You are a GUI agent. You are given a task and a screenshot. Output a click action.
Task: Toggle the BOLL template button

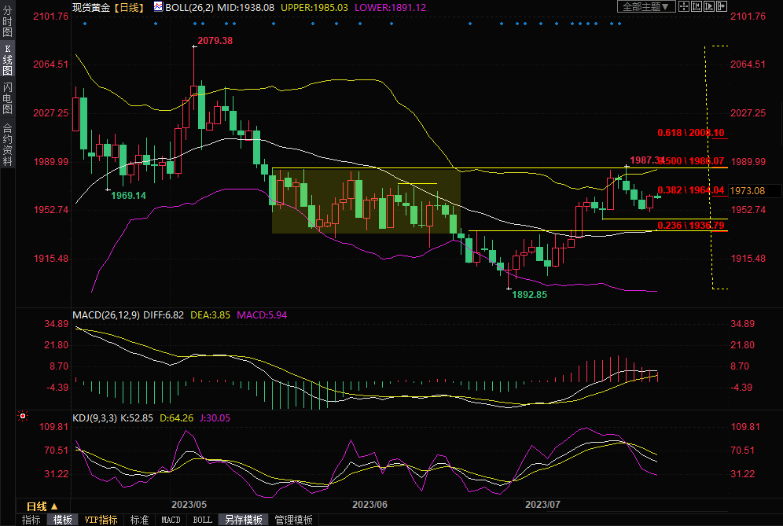[x=202, y=520]
